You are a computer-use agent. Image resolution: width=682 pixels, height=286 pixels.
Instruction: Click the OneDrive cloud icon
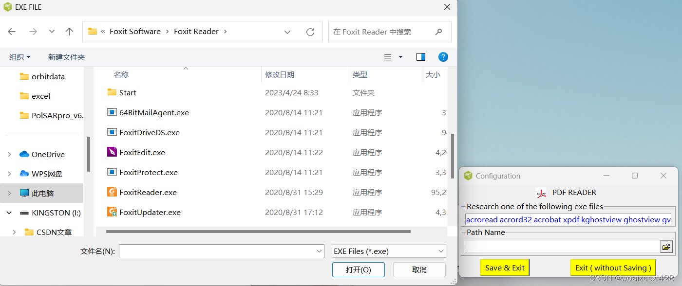[24, 154]
